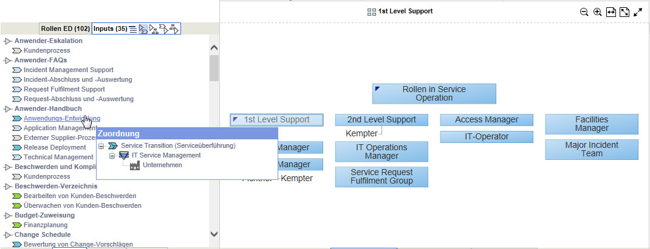Viewport: 650px width, 249px height.
Task: Collapse Service Transition node in Zuordnung
Action: (x=101, y=146)
